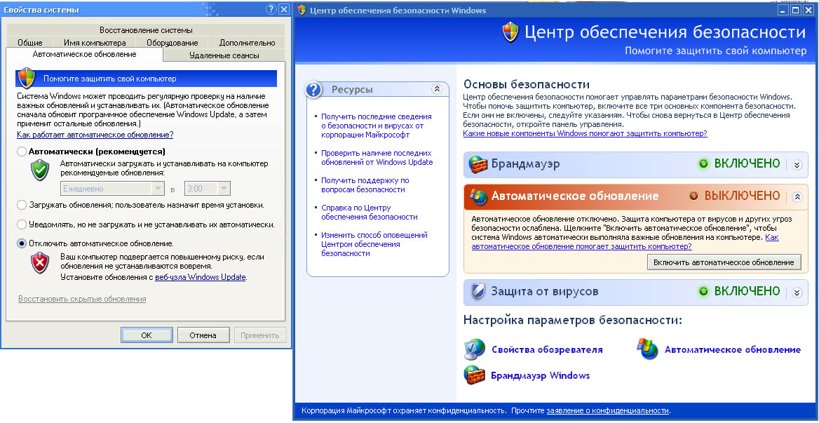
Task: Switch to Восстановление системы tab
Action: point(147,30)
